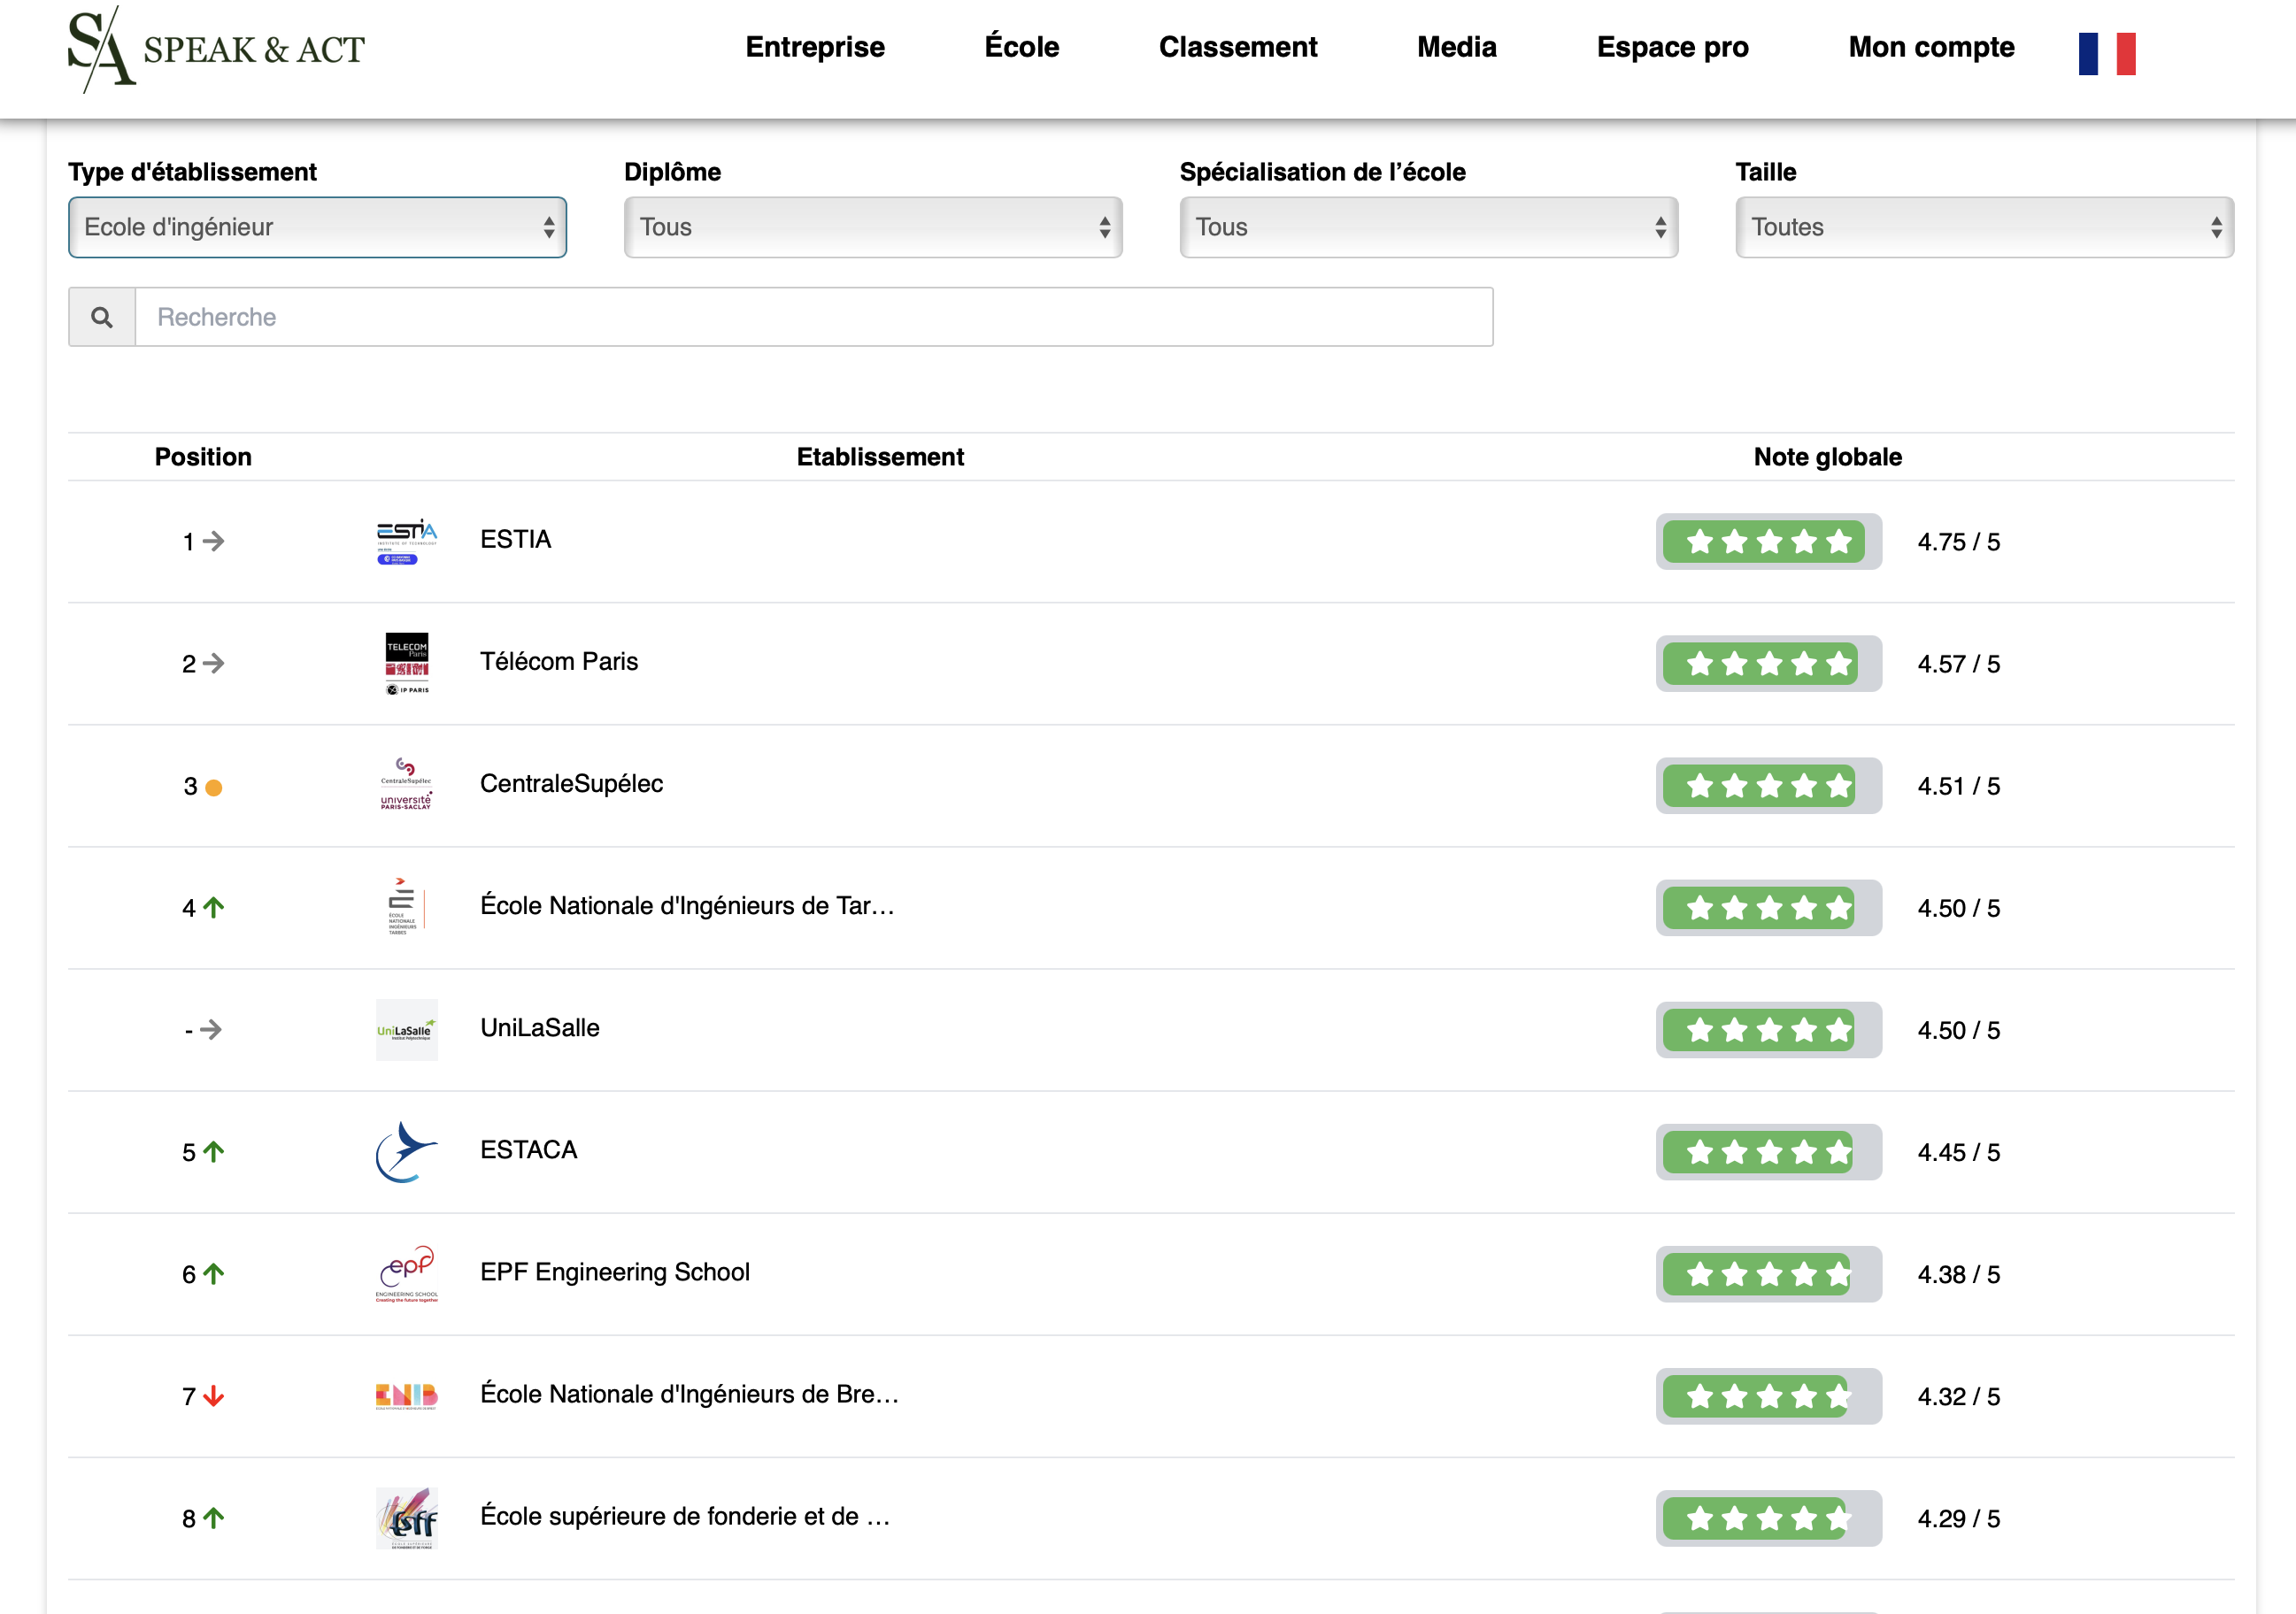Click the arrow next to position 2

(214, 663)
